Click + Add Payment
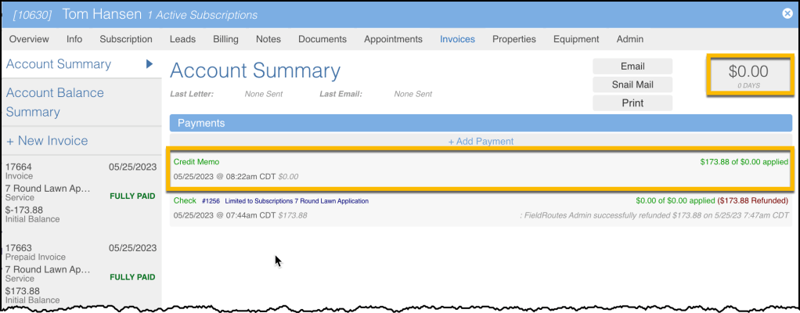This screenshot has height=313, width=800. coord(481,141)
